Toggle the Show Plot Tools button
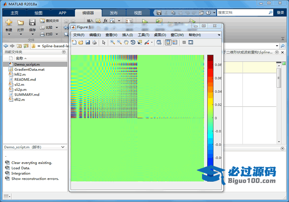Image resolution: width=289 pixels, height=202 pixels. (x=190, y=42)
